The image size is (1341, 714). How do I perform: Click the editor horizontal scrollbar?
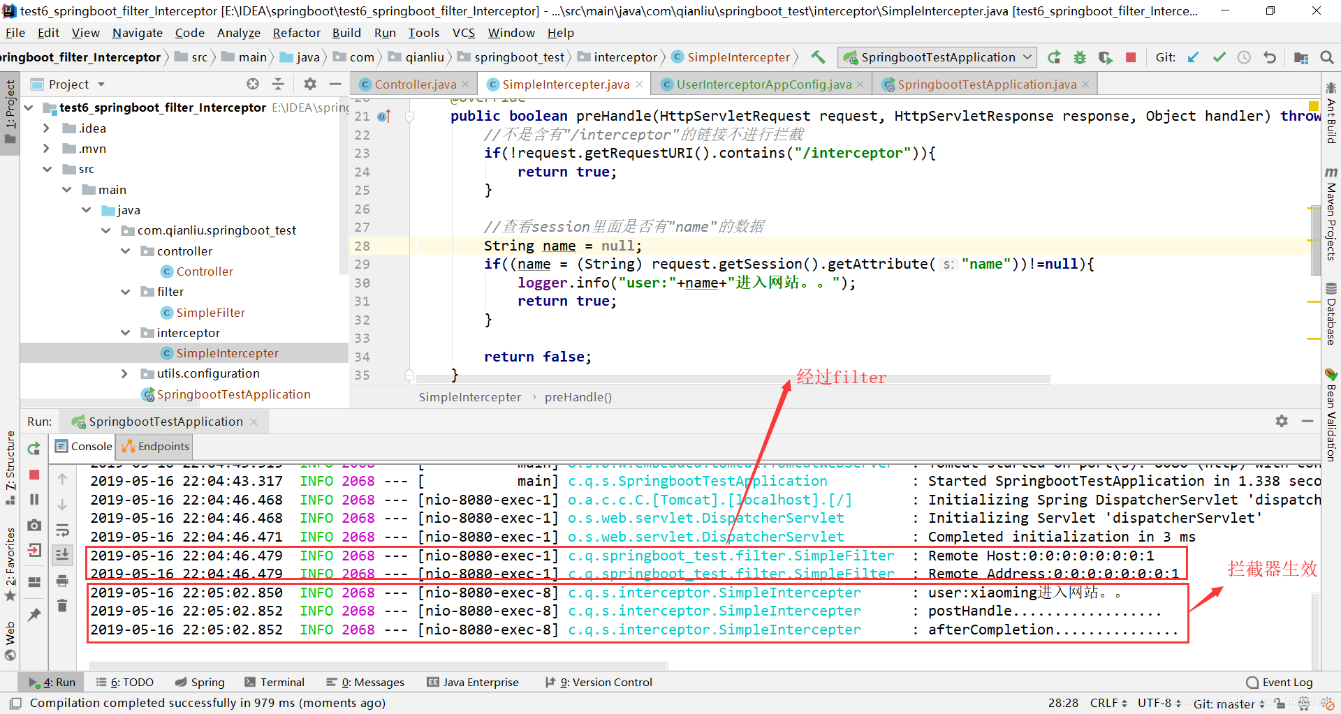(x=733, y=379)
